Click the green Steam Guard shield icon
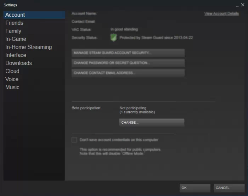Image resolution: width=248 pixels, height=196 pixels. [113, 38]
